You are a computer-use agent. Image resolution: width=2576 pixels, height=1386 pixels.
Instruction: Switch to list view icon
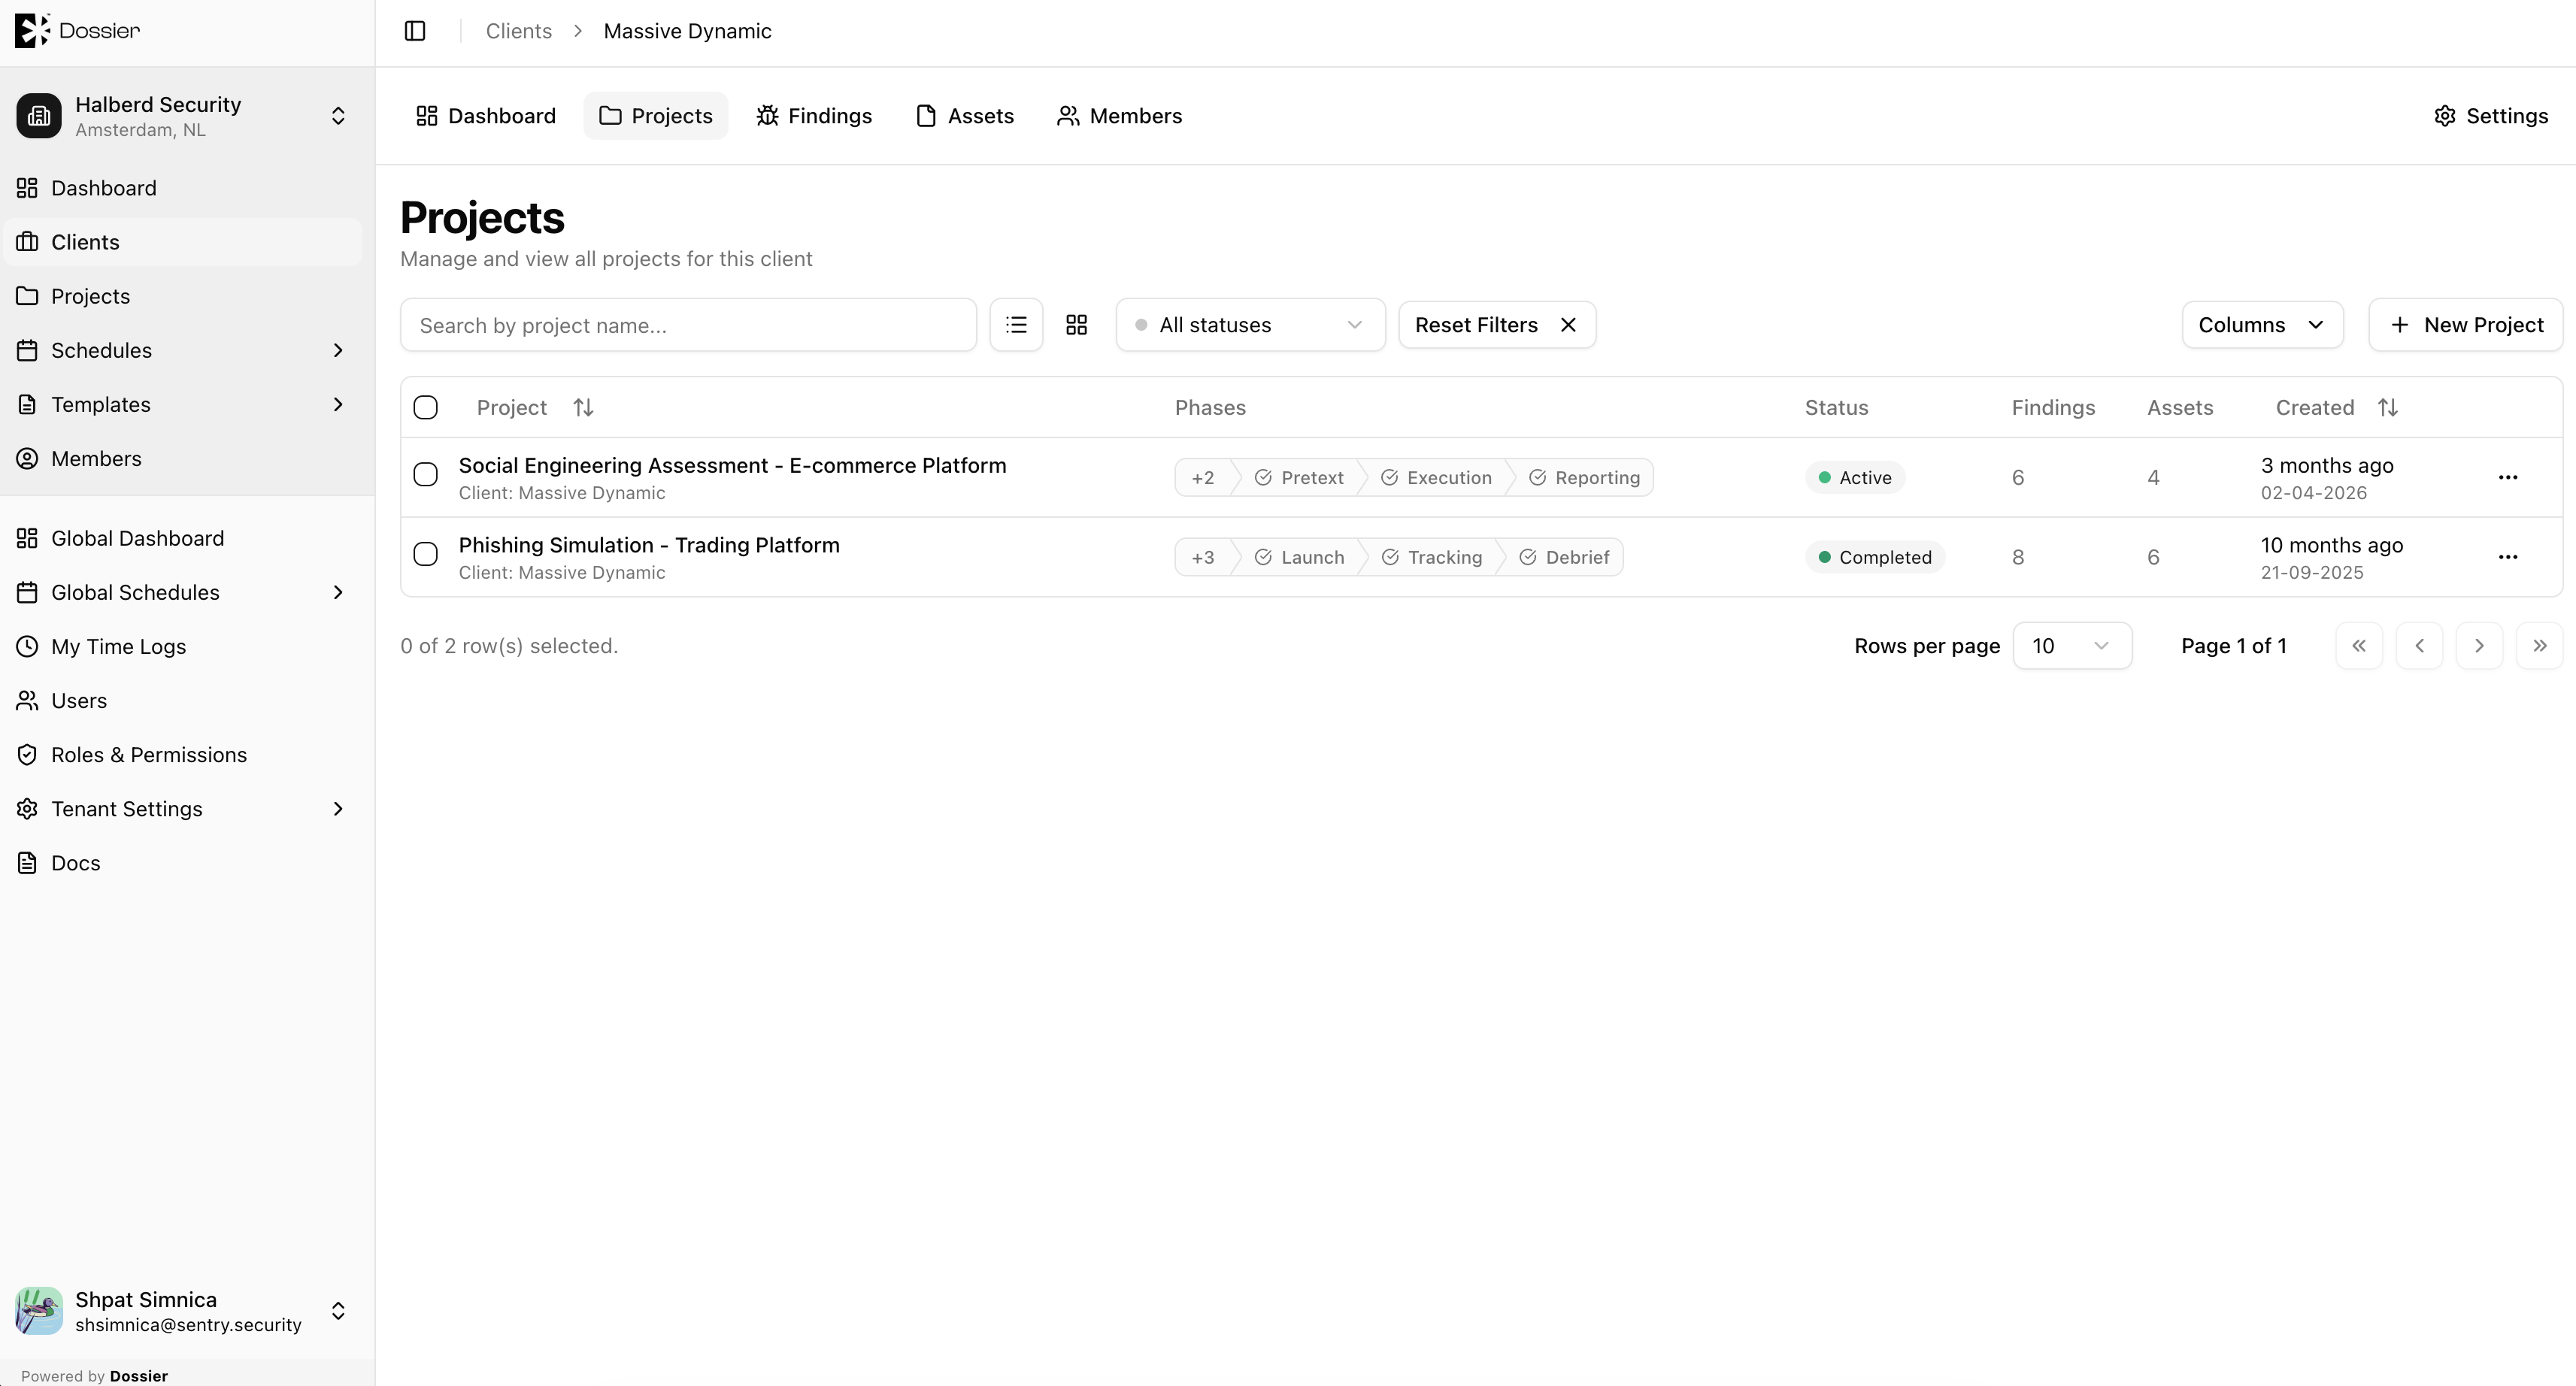click(x=1016, y=325)
